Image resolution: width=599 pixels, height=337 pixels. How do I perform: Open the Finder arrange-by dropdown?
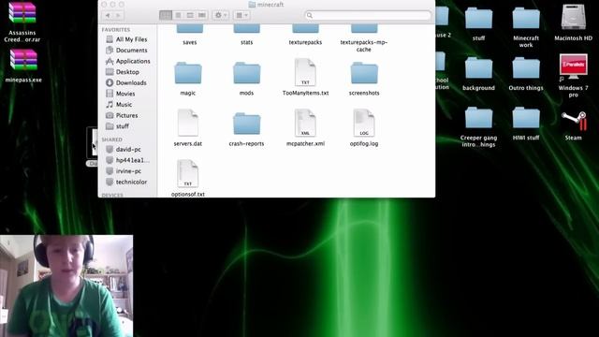[241, 15]
